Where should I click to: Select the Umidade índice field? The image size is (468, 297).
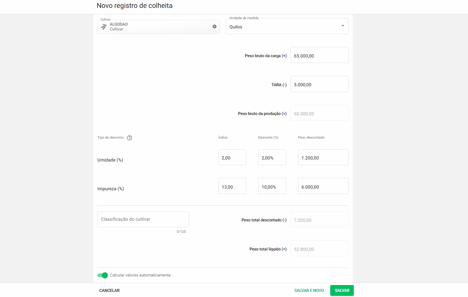point(232,158)
